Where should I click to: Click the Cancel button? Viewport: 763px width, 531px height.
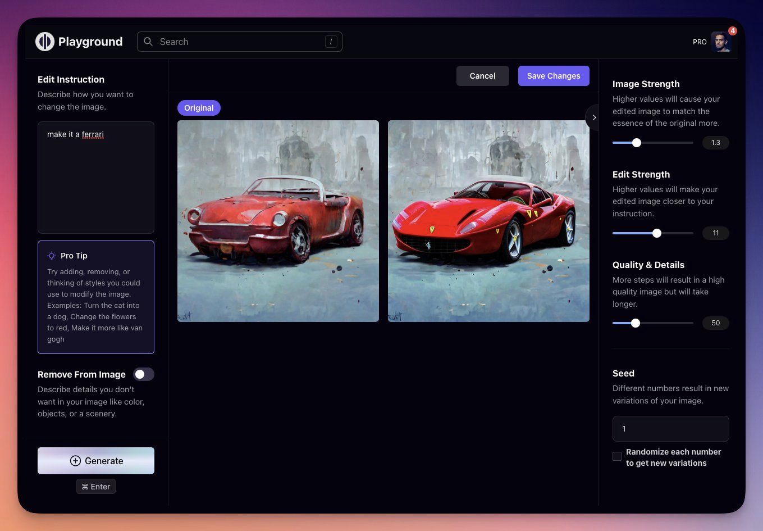tap(482, 75)
